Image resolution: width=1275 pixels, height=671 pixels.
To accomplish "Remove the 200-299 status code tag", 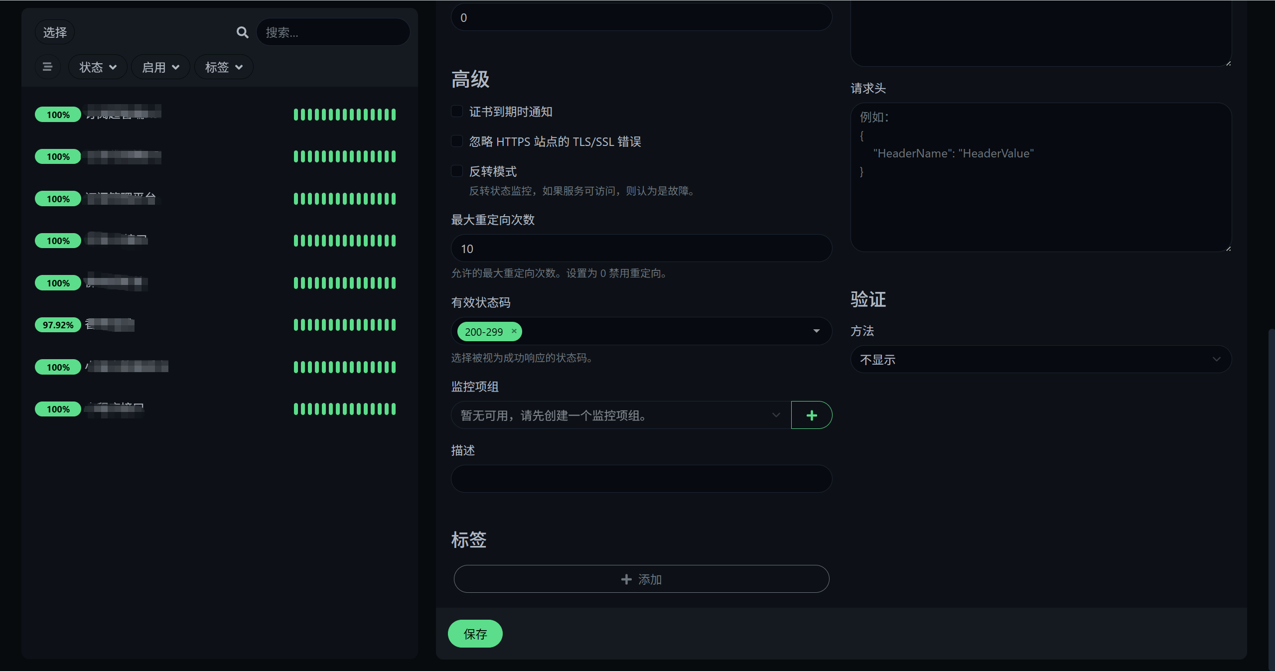I will (514, 331).
